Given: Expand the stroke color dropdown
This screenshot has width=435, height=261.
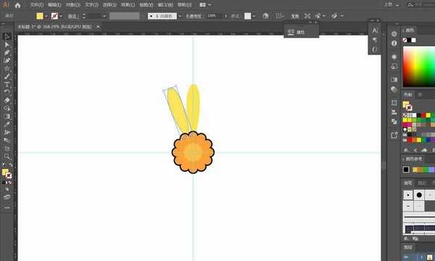Looking at the screenshot, I should point(61,16).
